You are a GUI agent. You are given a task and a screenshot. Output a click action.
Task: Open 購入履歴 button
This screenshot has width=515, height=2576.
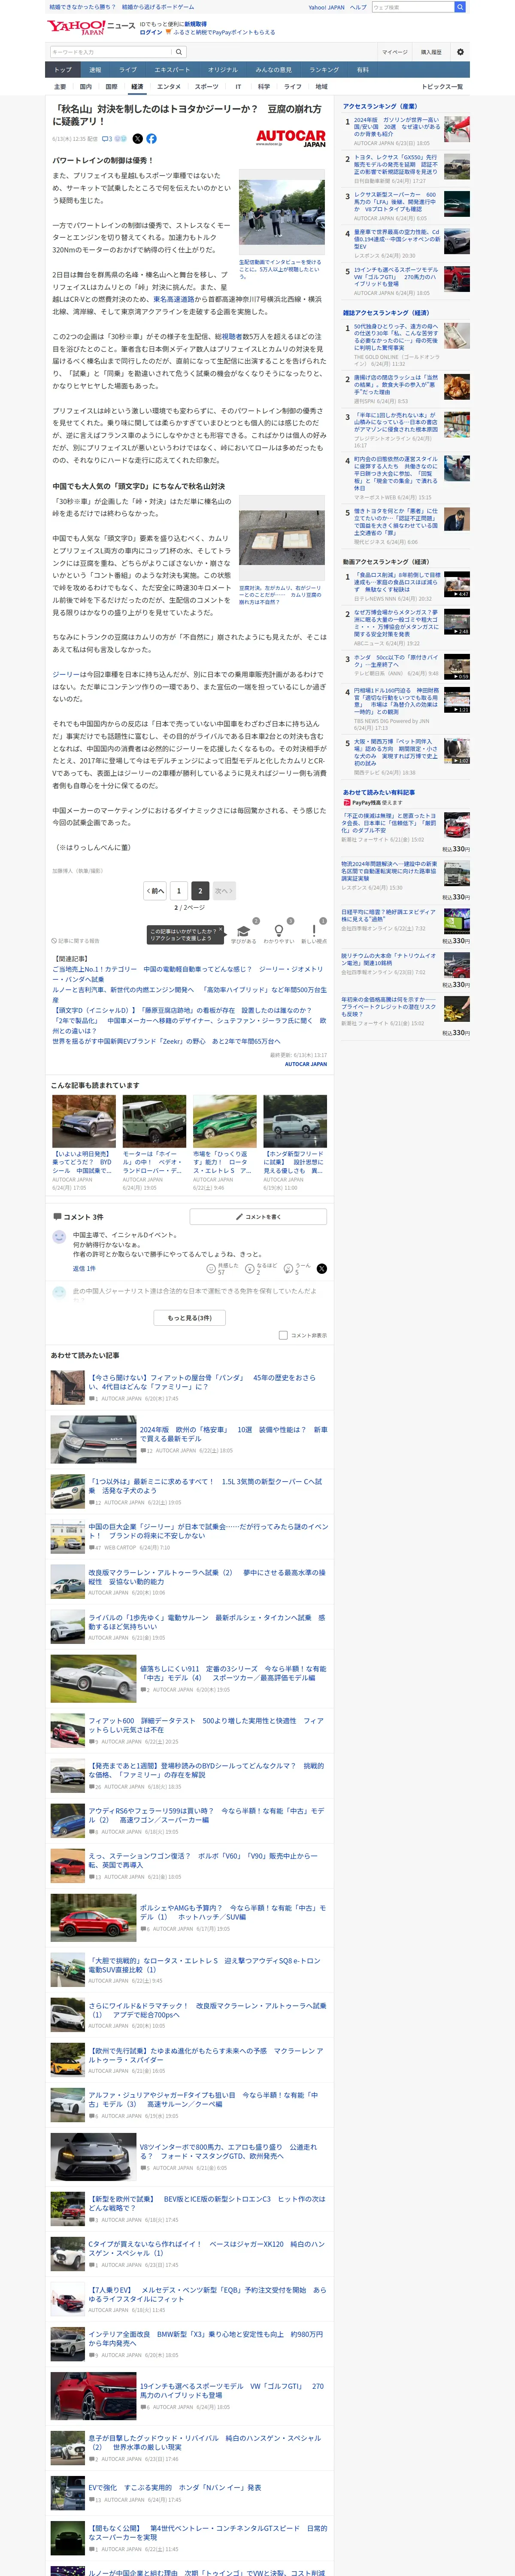pyautogui.click(x=431, y=52)
